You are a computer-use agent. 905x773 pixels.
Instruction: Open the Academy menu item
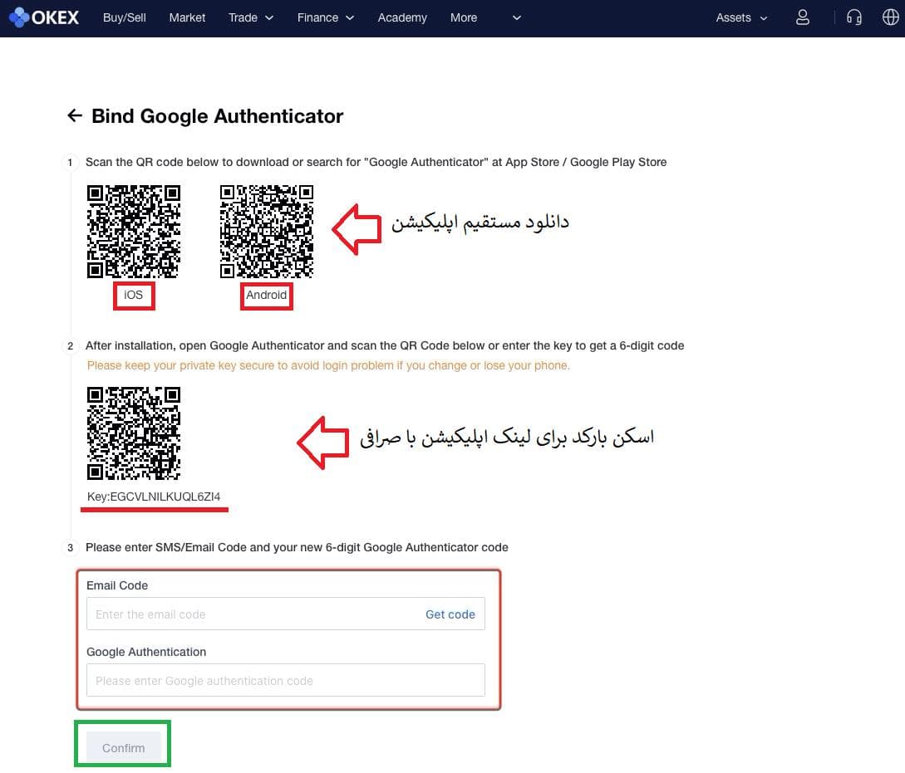[x=402, y=18]
